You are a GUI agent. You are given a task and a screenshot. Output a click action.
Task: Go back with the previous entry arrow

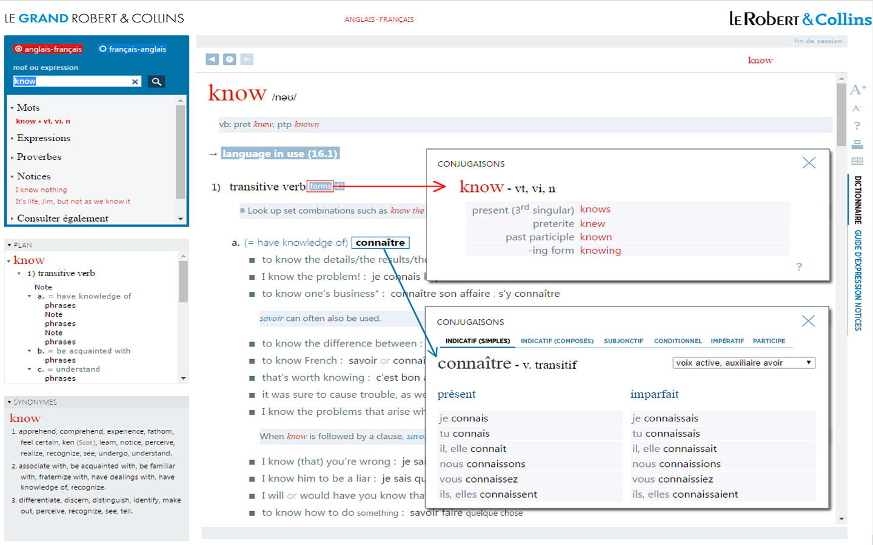(x=212, y=59)
